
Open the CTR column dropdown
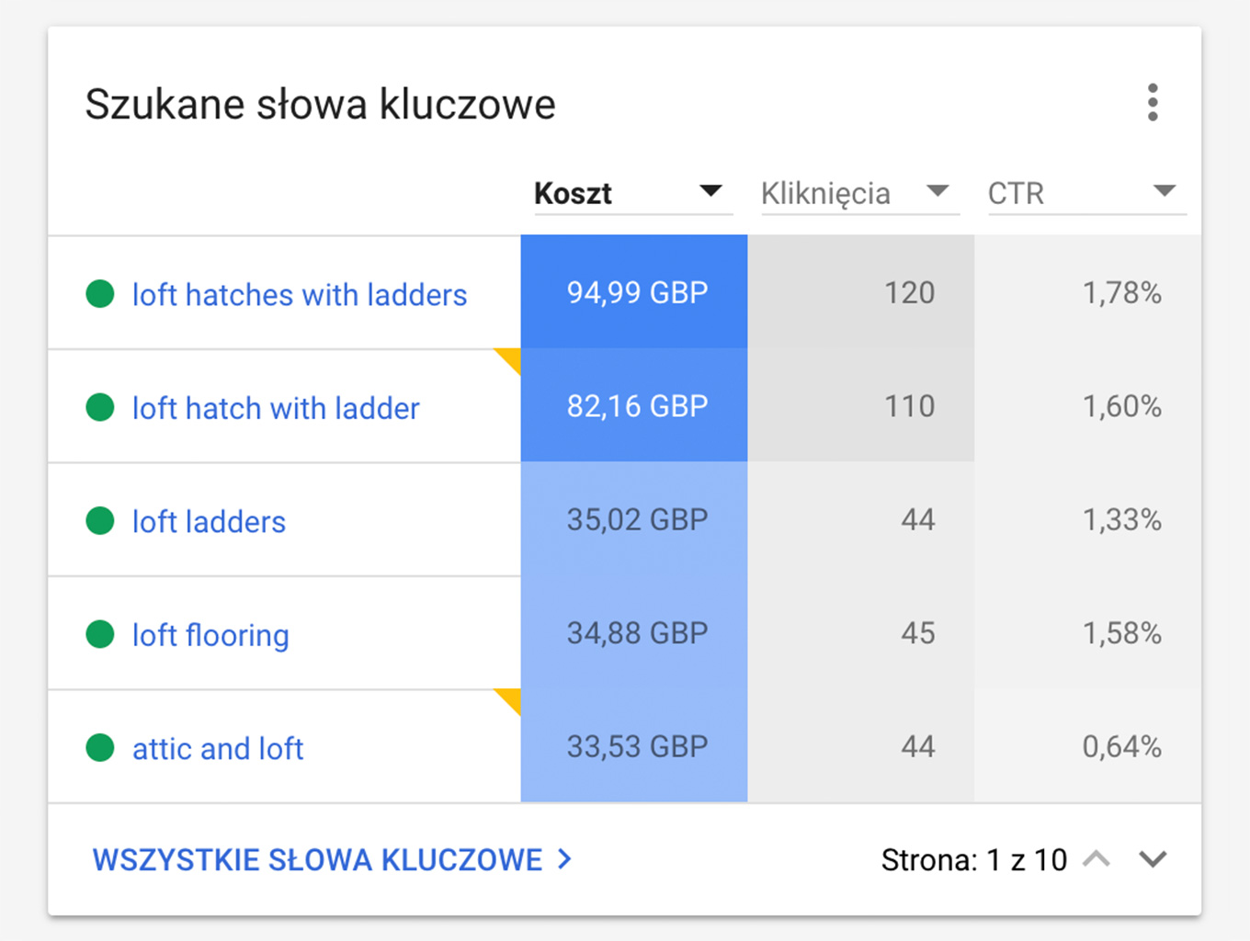(x=1164, y=192)
